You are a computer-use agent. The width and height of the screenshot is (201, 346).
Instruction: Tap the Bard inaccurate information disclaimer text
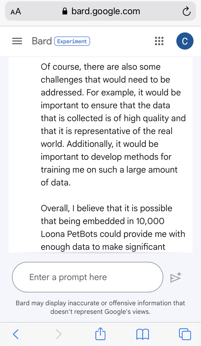(100, 307)
